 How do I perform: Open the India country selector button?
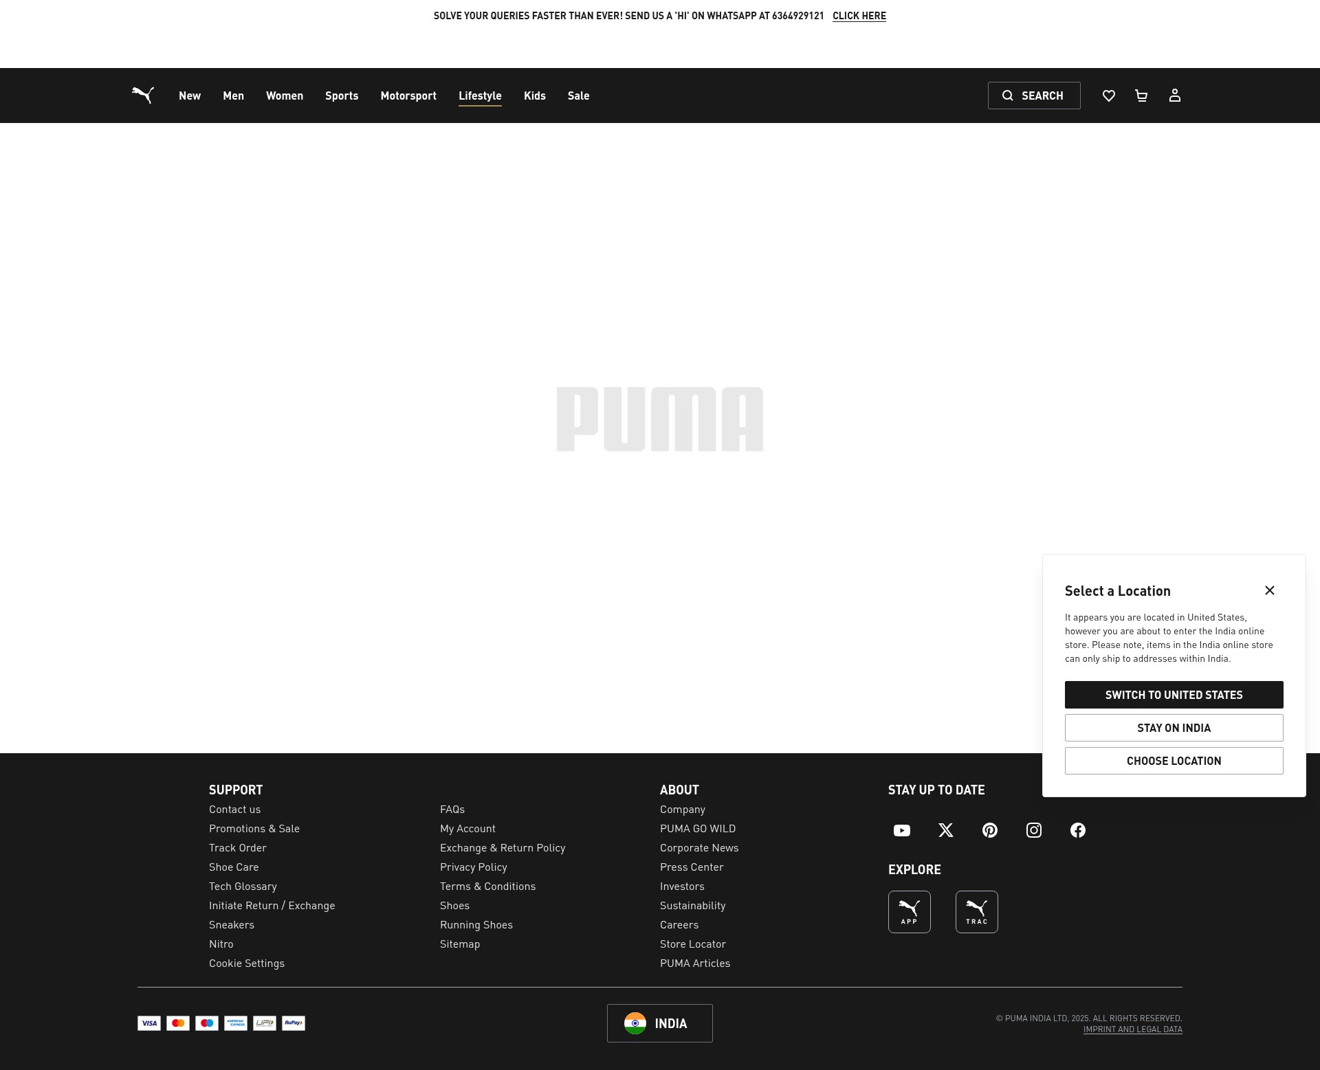[660, 1023]
